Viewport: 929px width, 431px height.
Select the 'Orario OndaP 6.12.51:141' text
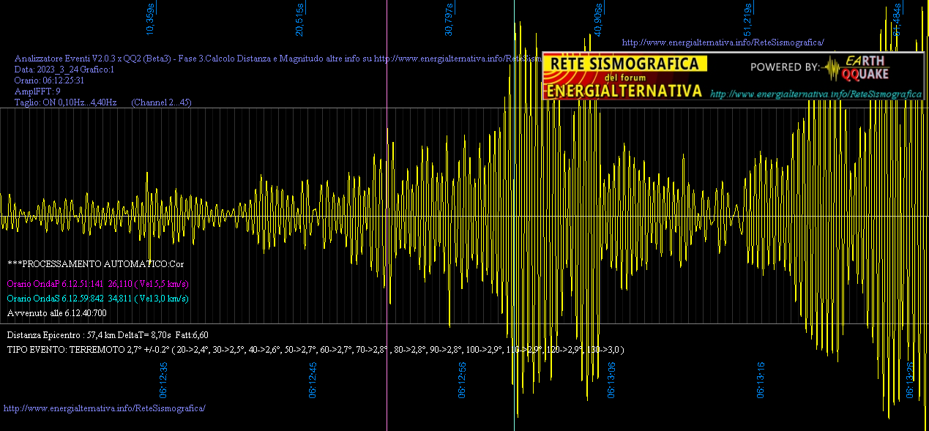point(55,284)
